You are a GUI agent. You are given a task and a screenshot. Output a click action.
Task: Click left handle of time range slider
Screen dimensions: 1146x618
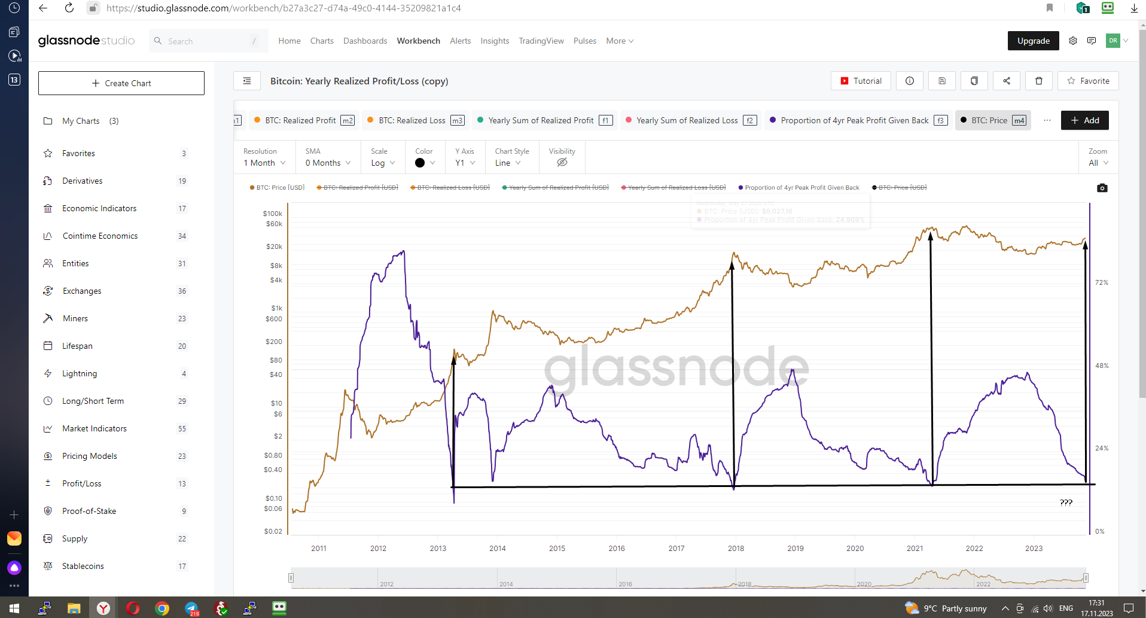pyautogui.click(x=291, y=578)
